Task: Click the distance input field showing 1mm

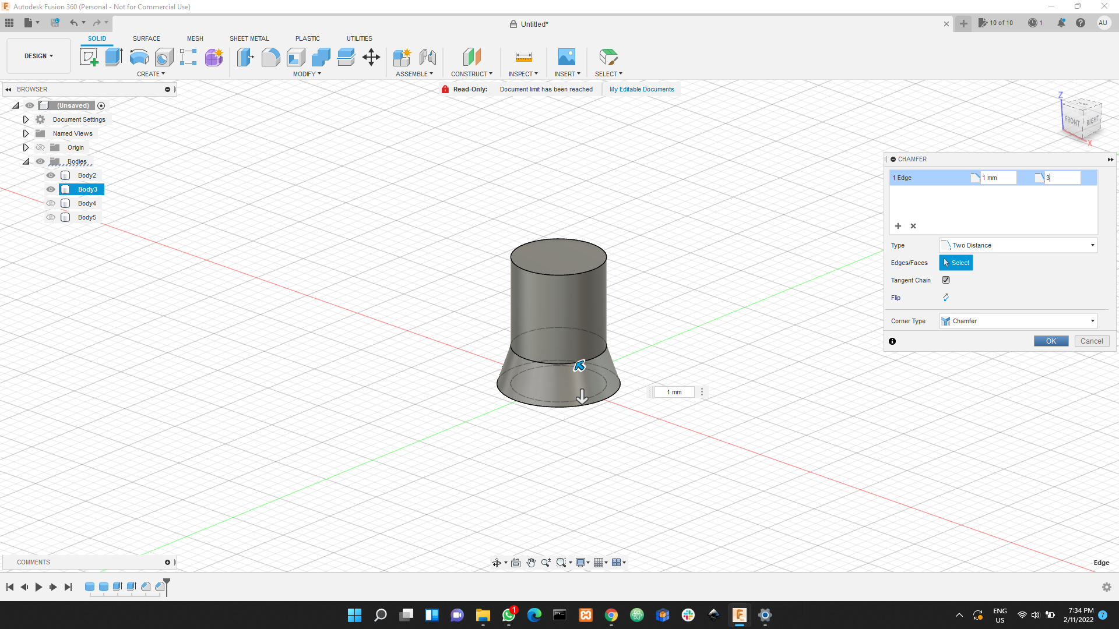Action: (x=998, y=178)
